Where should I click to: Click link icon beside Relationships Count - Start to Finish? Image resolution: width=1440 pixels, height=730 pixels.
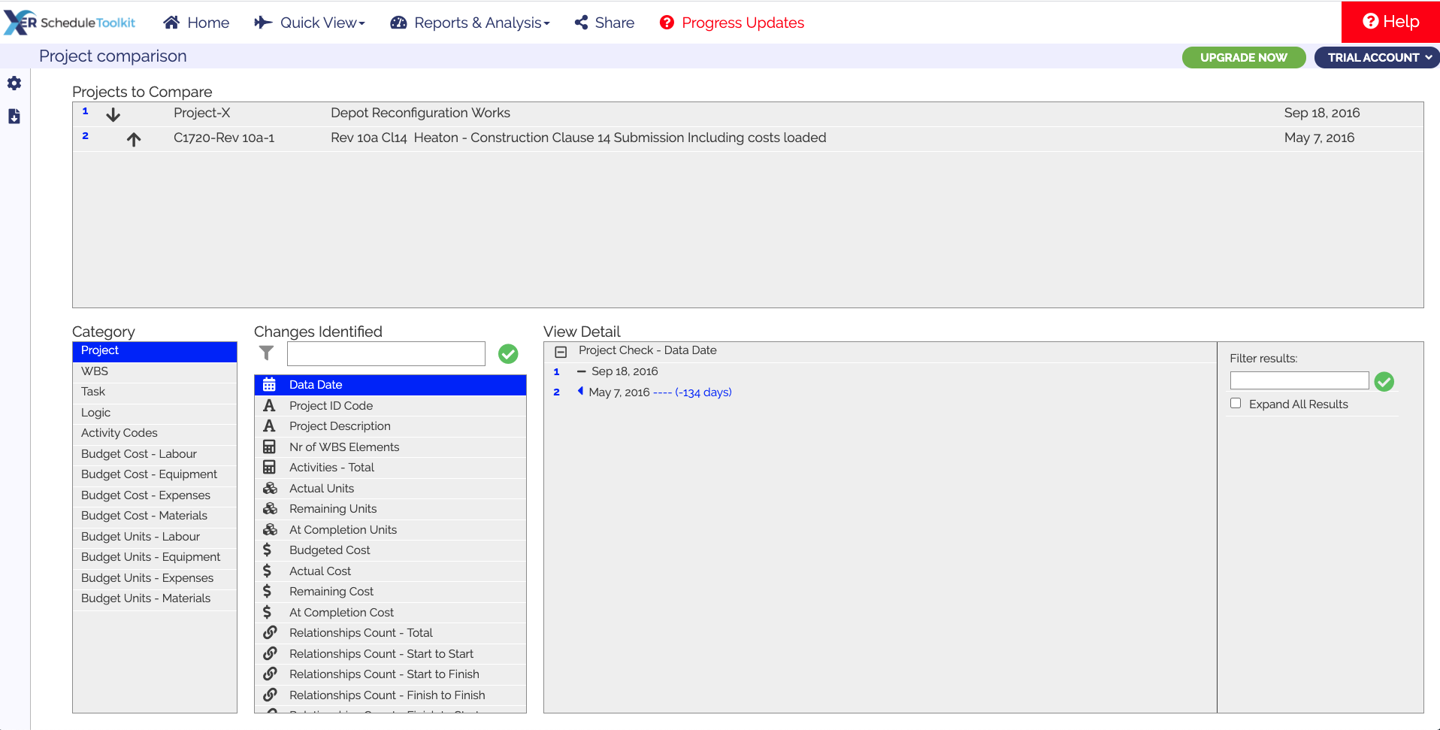[270, 674]
